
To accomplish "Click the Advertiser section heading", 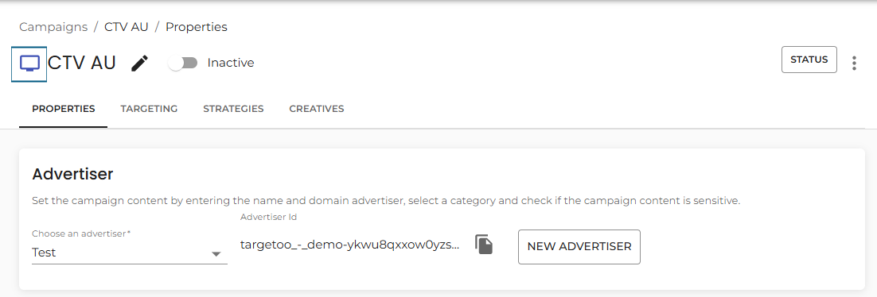I will click(x=72, y=174).
